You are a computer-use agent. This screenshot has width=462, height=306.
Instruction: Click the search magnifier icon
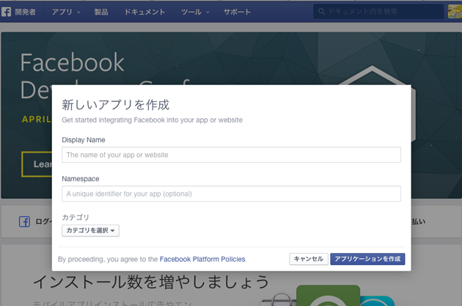click(x=320, y=12)
